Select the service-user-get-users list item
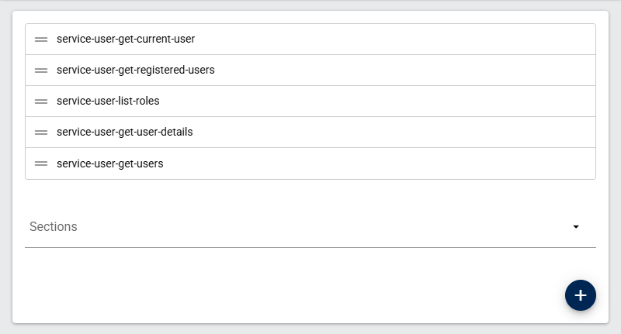 [x=109, y=164]
